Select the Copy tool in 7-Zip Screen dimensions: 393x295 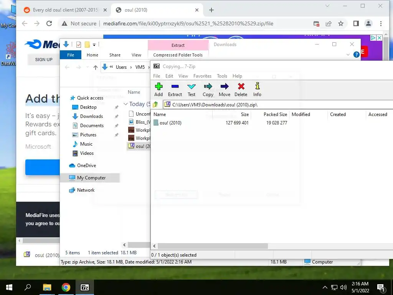click(x=208, y=89)
